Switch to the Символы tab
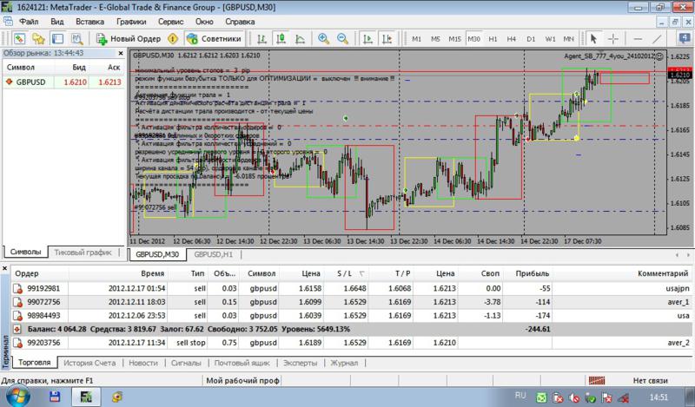This screenshot has height=407, width=695. 26,252
